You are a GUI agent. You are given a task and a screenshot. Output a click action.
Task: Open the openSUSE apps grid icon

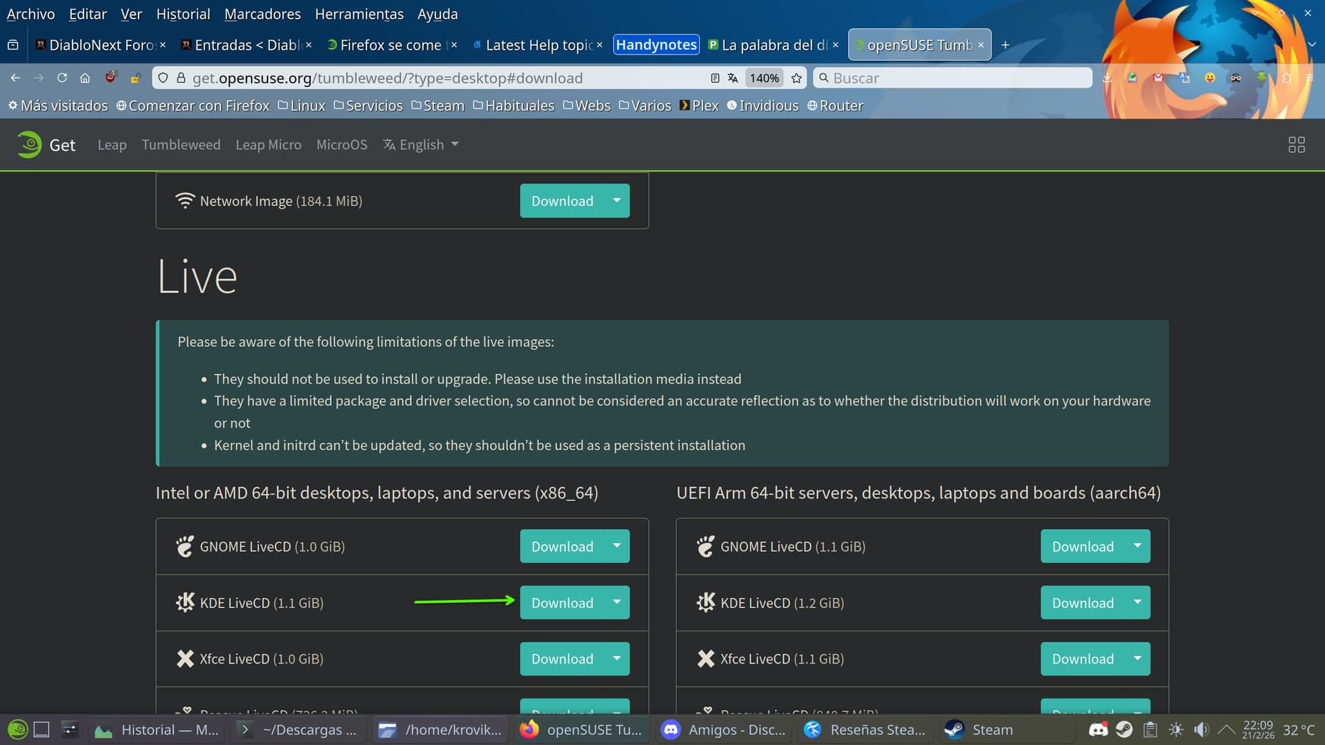1296,145
